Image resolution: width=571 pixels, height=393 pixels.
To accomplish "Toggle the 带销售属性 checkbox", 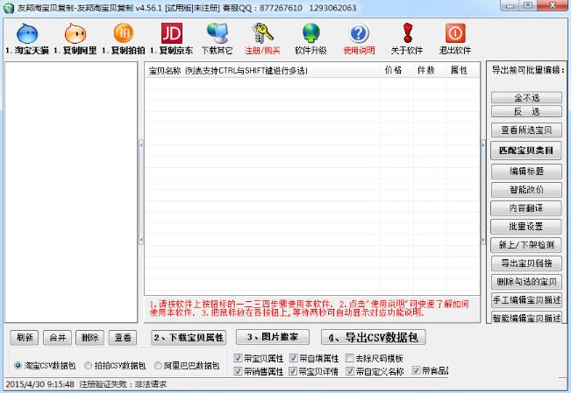I will tap(239, 371).
